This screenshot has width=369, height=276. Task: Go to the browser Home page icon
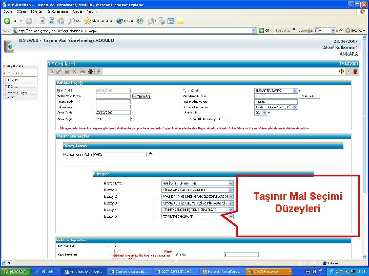coord(61,21)
